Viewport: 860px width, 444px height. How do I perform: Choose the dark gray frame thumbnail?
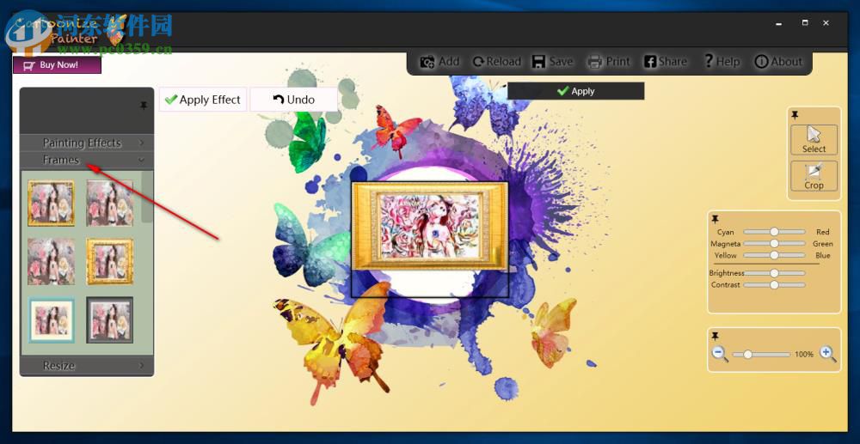[x=110, y=320]
